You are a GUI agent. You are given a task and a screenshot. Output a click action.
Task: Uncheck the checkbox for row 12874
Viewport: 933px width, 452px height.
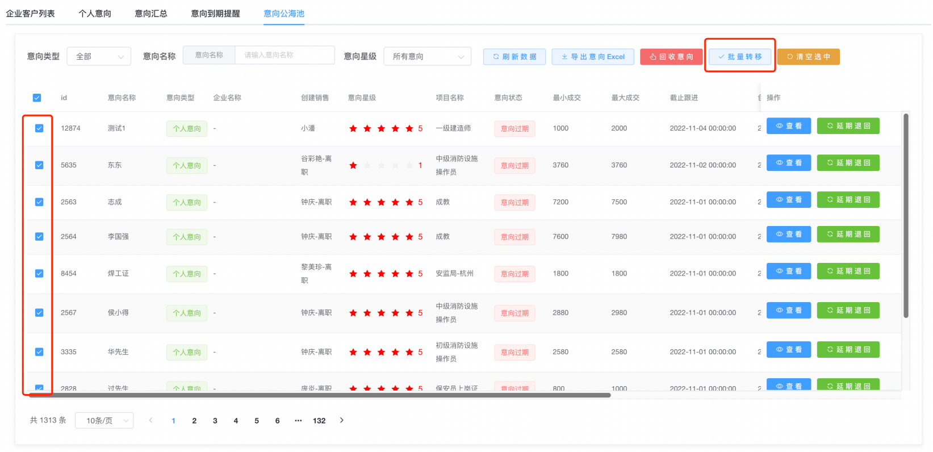click(39, 128)
